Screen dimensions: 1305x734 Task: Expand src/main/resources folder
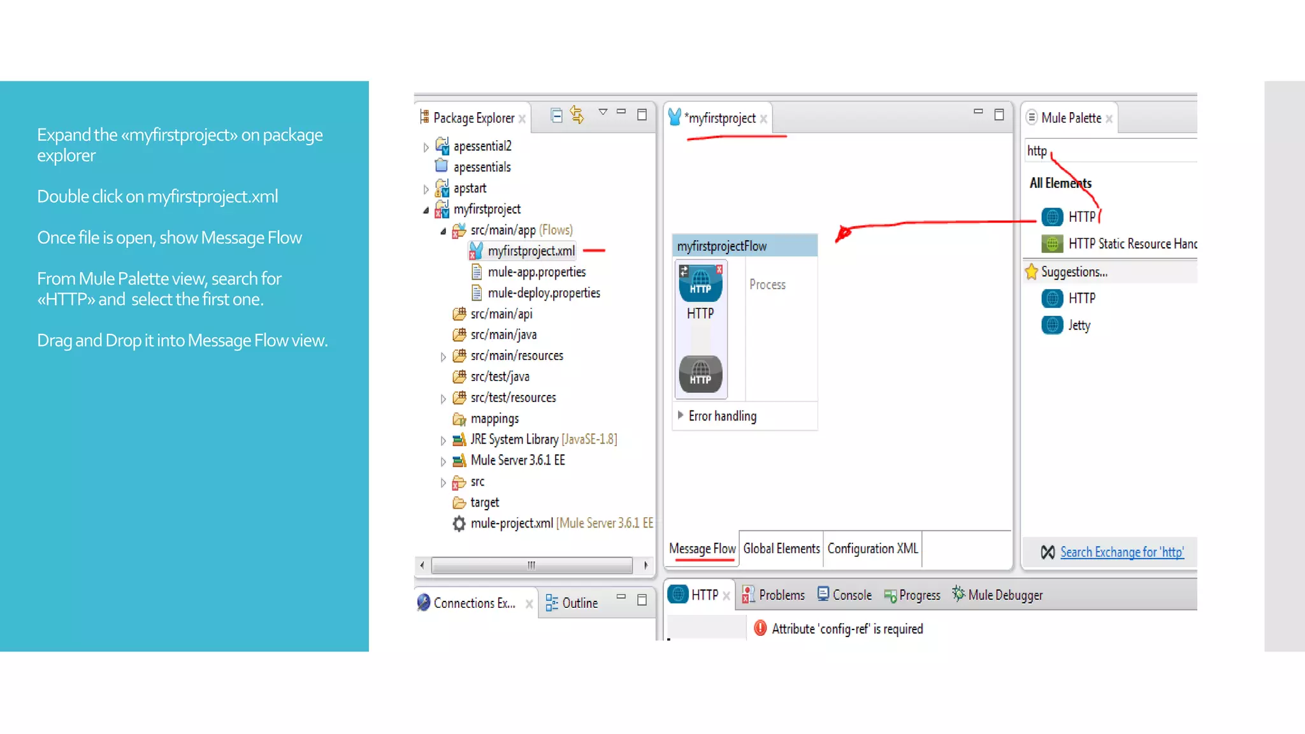pos(443,357)
